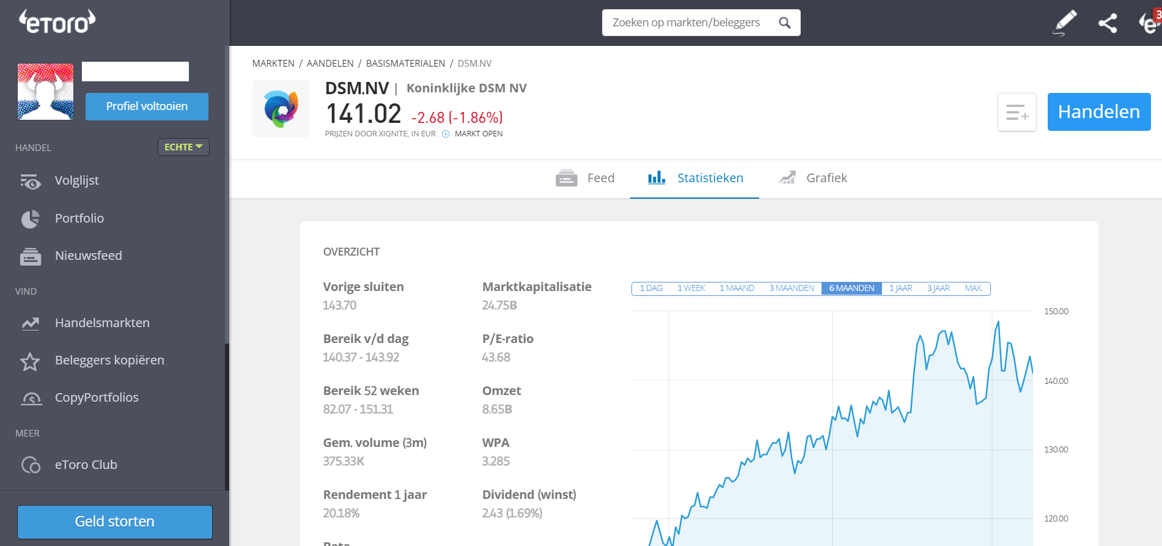Open Beleggers kopiëren
This screenshot has height=546, width=1162.
tap(109, 360)
